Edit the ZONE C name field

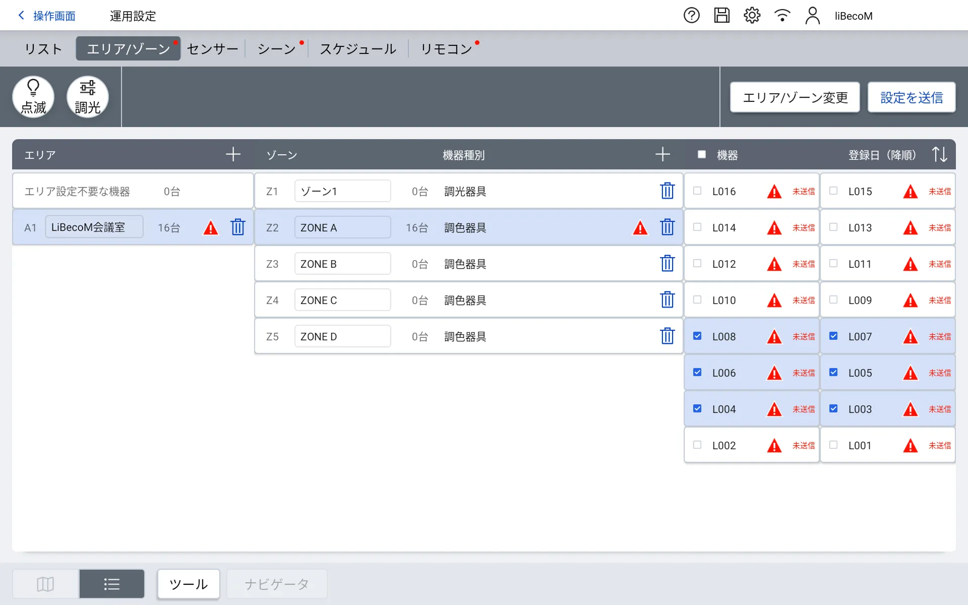pyautogui.click(x=342, y=300)
